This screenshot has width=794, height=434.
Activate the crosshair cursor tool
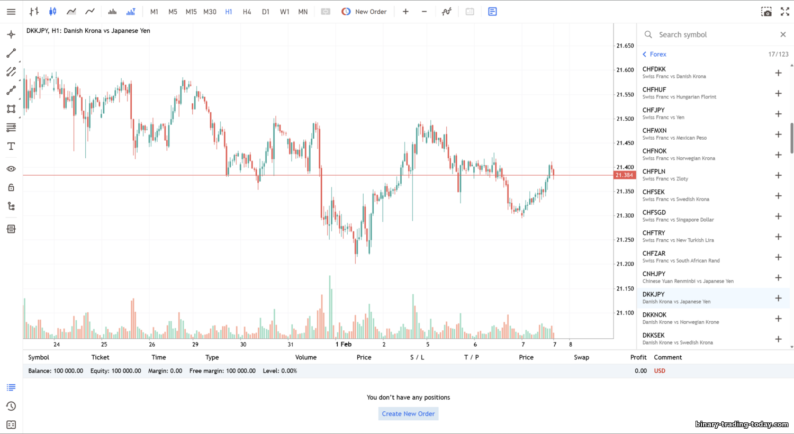point(11,35)
